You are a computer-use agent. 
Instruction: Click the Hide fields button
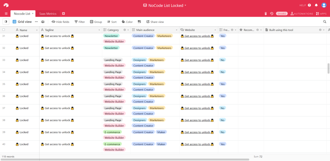(60, 22)
